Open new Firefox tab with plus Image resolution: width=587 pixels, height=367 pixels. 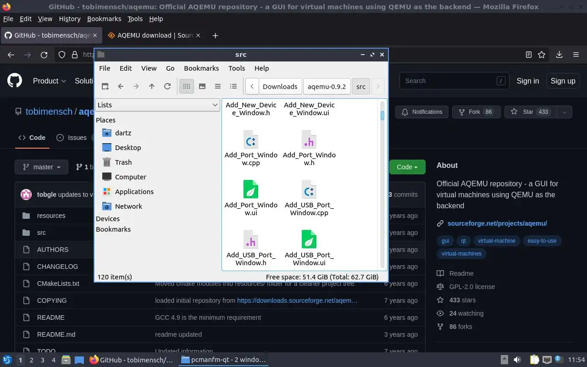click(215, 35)
